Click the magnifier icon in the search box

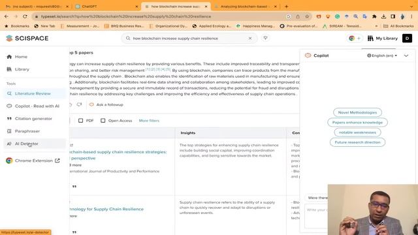pos(128,39)
